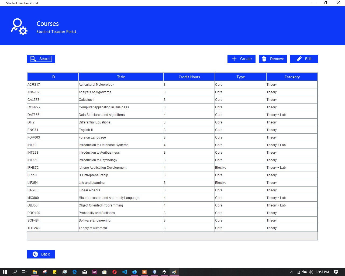The width and height of the screenshot is (345, 276).
Task: Launch Adobe XD from the taskbar
Action: [95, 272]
